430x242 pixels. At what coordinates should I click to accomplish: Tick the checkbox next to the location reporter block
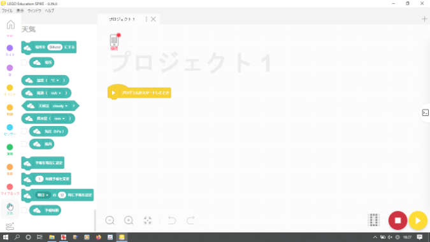[24, 62]
